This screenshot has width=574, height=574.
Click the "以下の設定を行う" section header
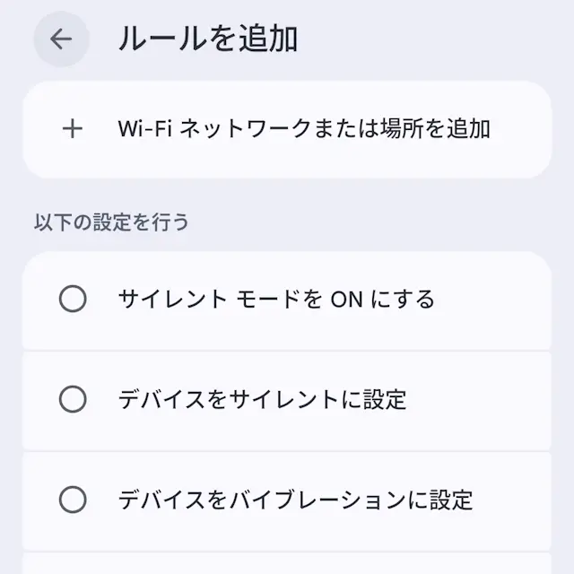coord(111,222)
